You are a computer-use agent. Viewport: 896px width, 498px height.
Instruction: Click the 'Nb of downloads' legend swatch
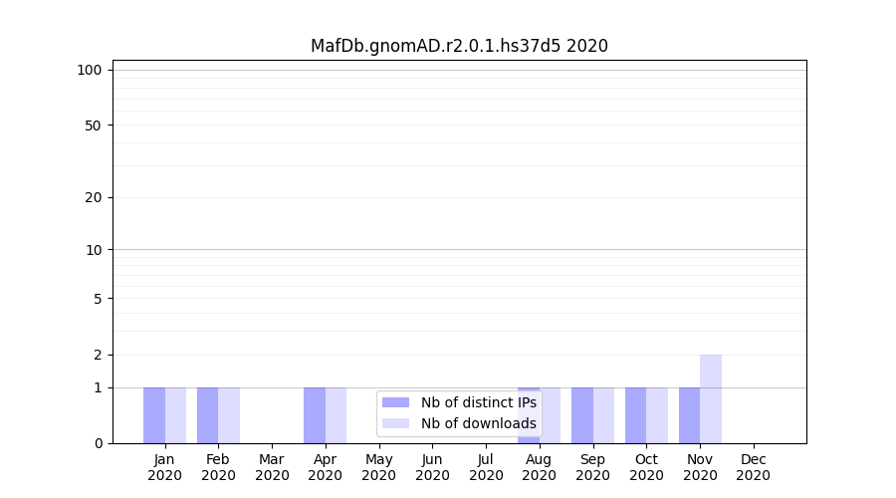tap(395, 423)
